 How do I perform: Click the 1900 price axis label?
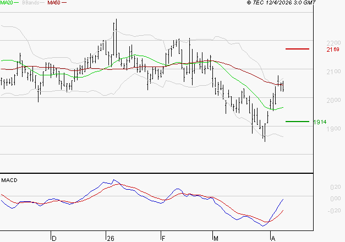point(333,129)
